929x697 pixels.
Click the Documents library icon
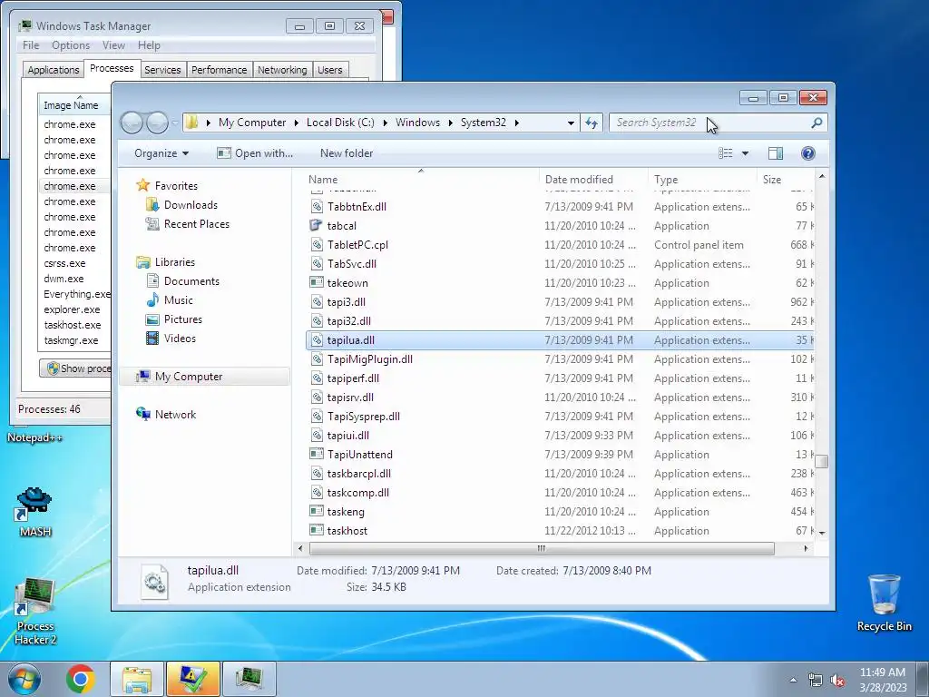[x=152, y=281]
